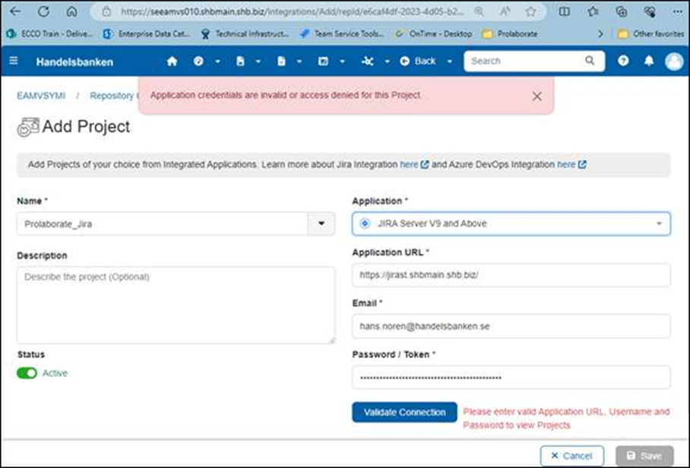Image resolution: width=690 pixels, height=468 pixels.
Task: Open the Jira Integration here link
Action: click(413, 165)
